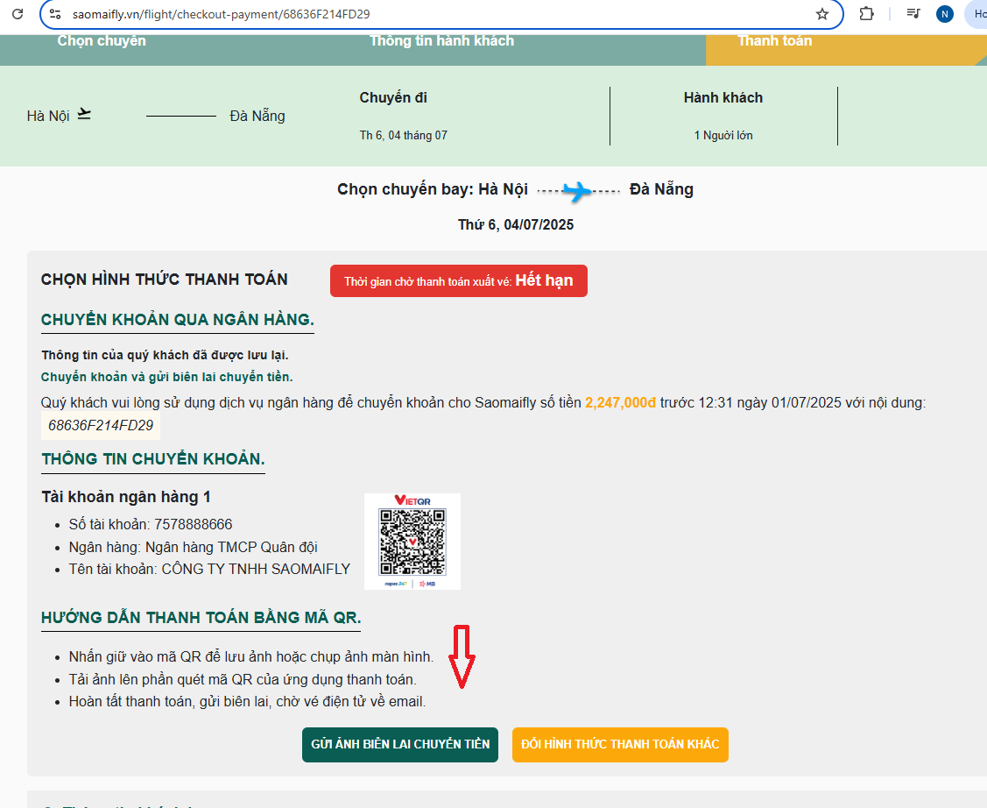Open site information icon in address bar
The width and height of the screenshot is (987, 808).
point(55,14)
